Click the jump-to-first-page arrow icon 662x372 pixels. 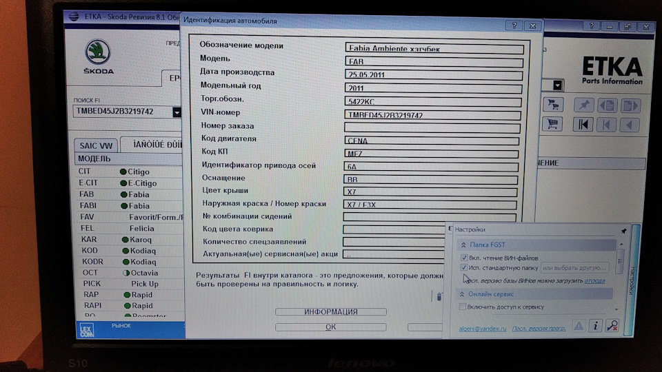click(x=583, y=125)
